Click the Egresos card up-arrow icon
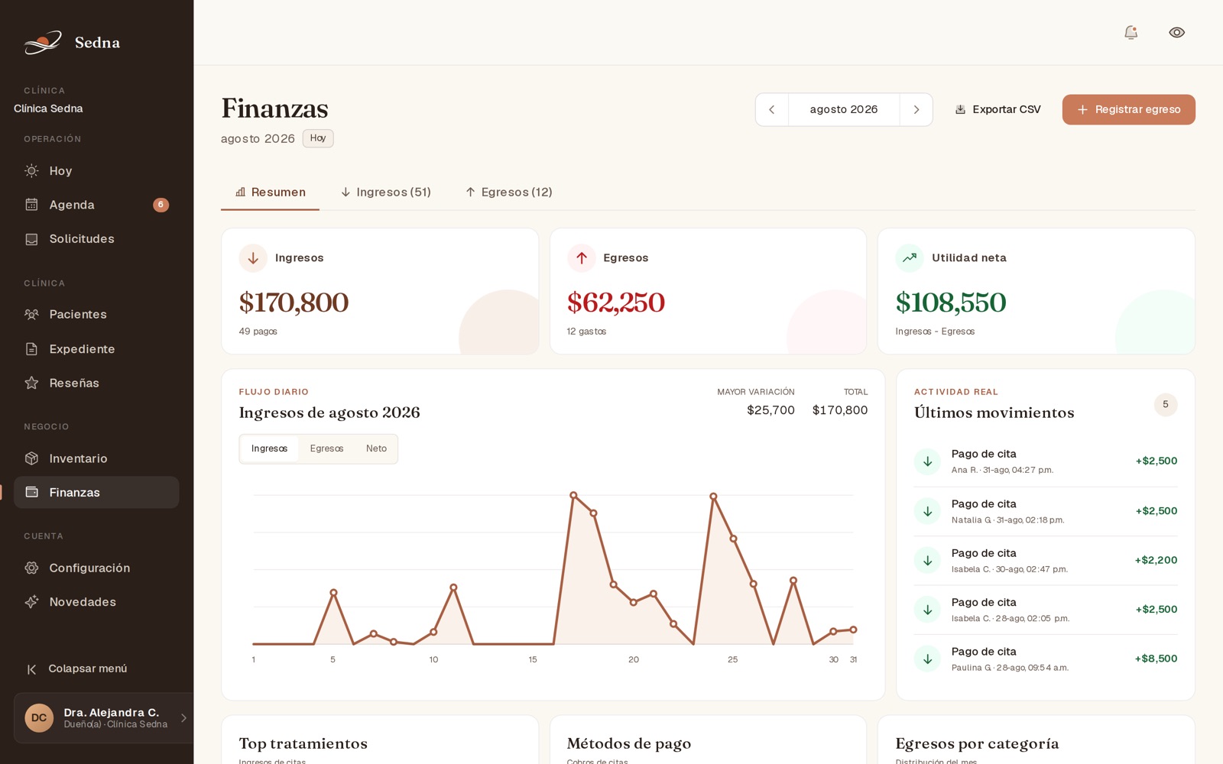Image resolution: width=1223 pixels, height=764 pixels. tap(582, 258)
